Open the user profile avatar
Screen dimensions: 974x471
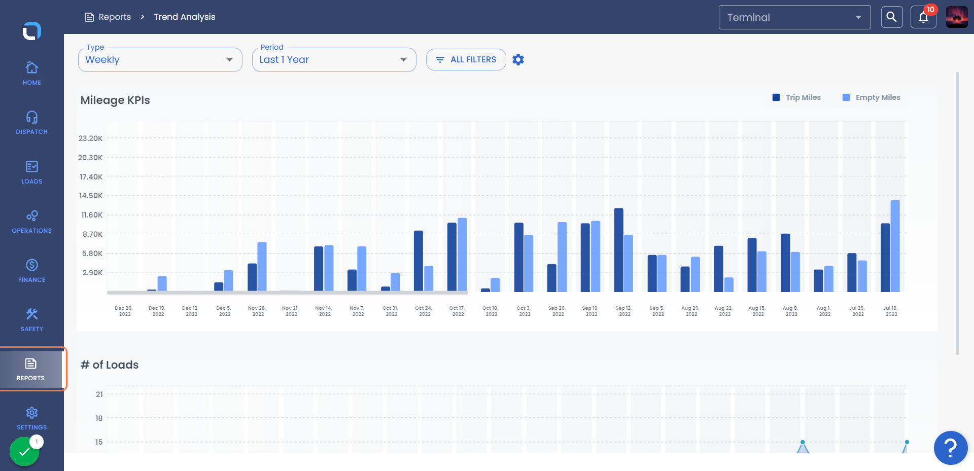pos(957,17)
